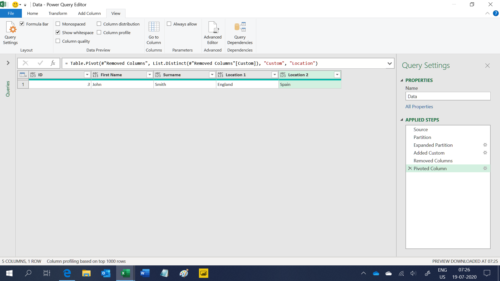Open Query Dependencies view
Image resolution: width=500 pixels, height=281 pixels.
[240, 33]
